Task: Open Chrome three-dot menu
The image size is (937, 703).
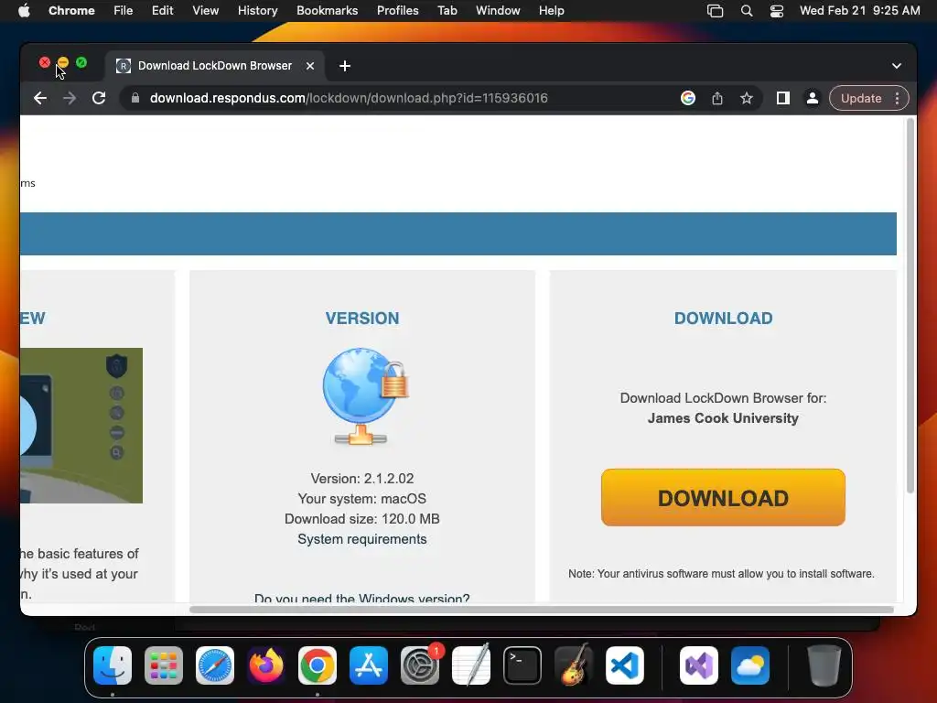Action: click(x=897, y=98)
